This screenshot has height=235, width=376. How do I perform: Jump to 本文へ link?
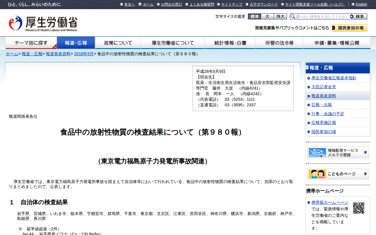[x=130, y=4]
